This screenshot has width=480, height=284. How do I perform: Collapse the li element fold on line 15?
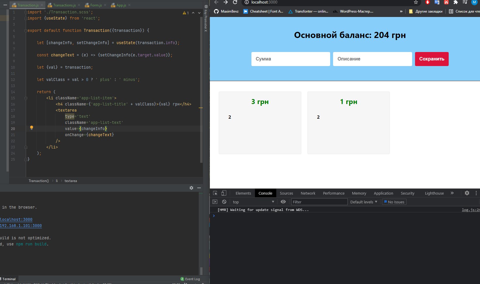click(x=26, y=98)
